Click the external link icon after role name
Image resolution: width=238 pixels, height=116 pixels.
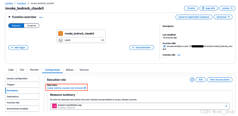point(85,88)
